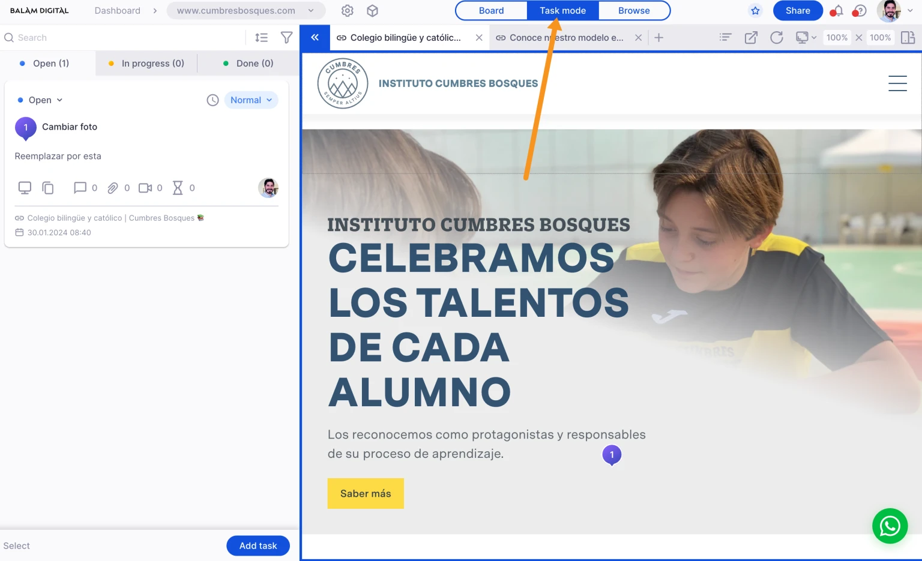Click the task time-tracking hourglass icon
Image resolution: width=922 pixels, height=561 pixels.
(x=178, y=188)
